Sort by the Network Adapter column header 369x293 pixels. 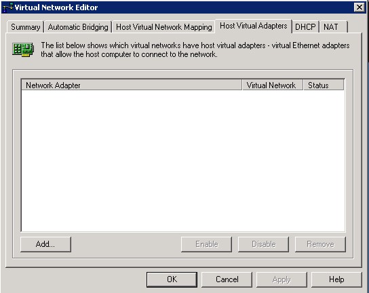pyautogui.click(x=132, y=85)
